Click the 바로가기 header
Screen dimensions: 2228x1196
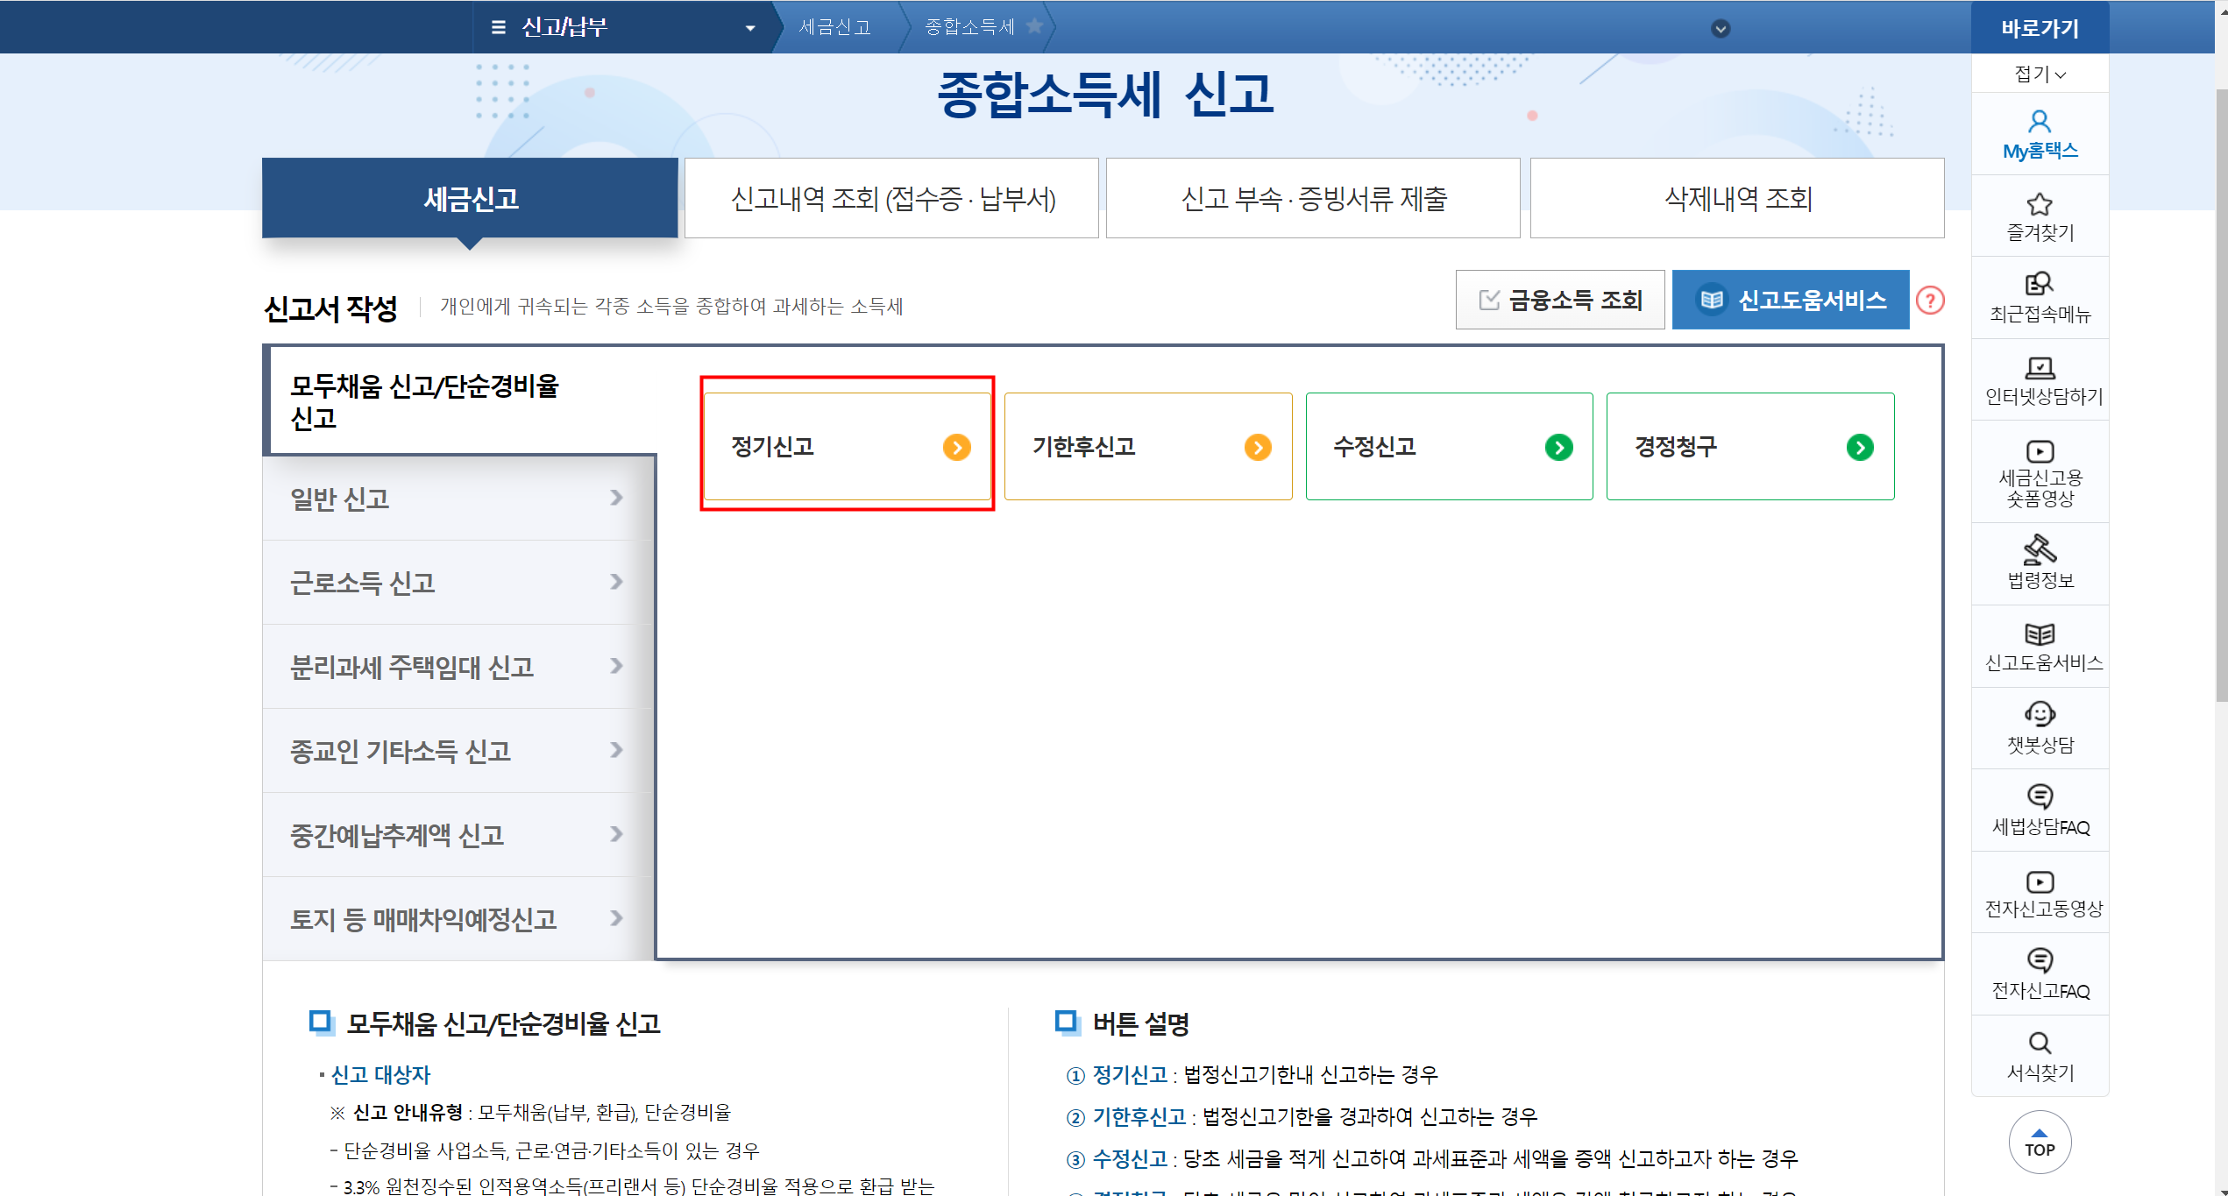(2040, 28)
